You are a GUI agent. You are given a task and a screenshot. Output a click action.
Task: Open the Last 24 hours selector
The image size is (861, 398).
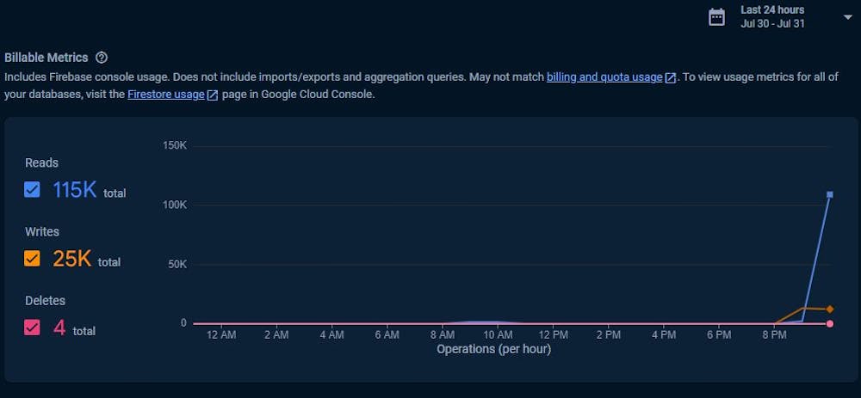(x=772, y=9)
